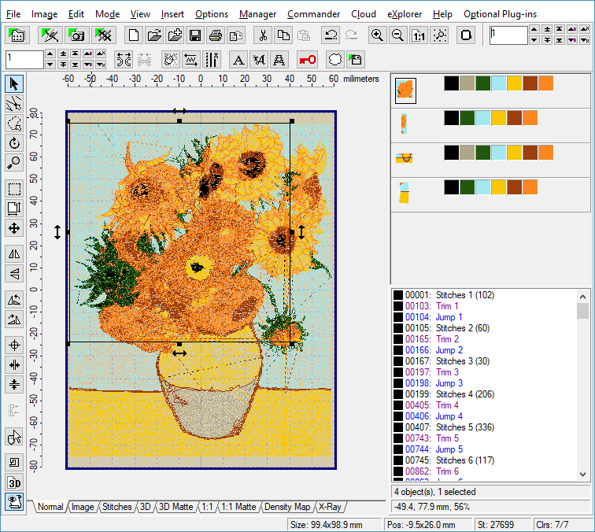Select 'Trim 1' entry in the stitch list
The height and width of the screenshot is (532, 595).
[x=447, y=306]
